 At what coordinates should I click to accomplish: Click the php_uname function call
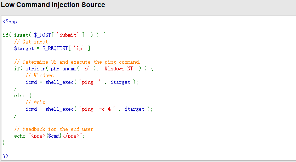[63, 69]
